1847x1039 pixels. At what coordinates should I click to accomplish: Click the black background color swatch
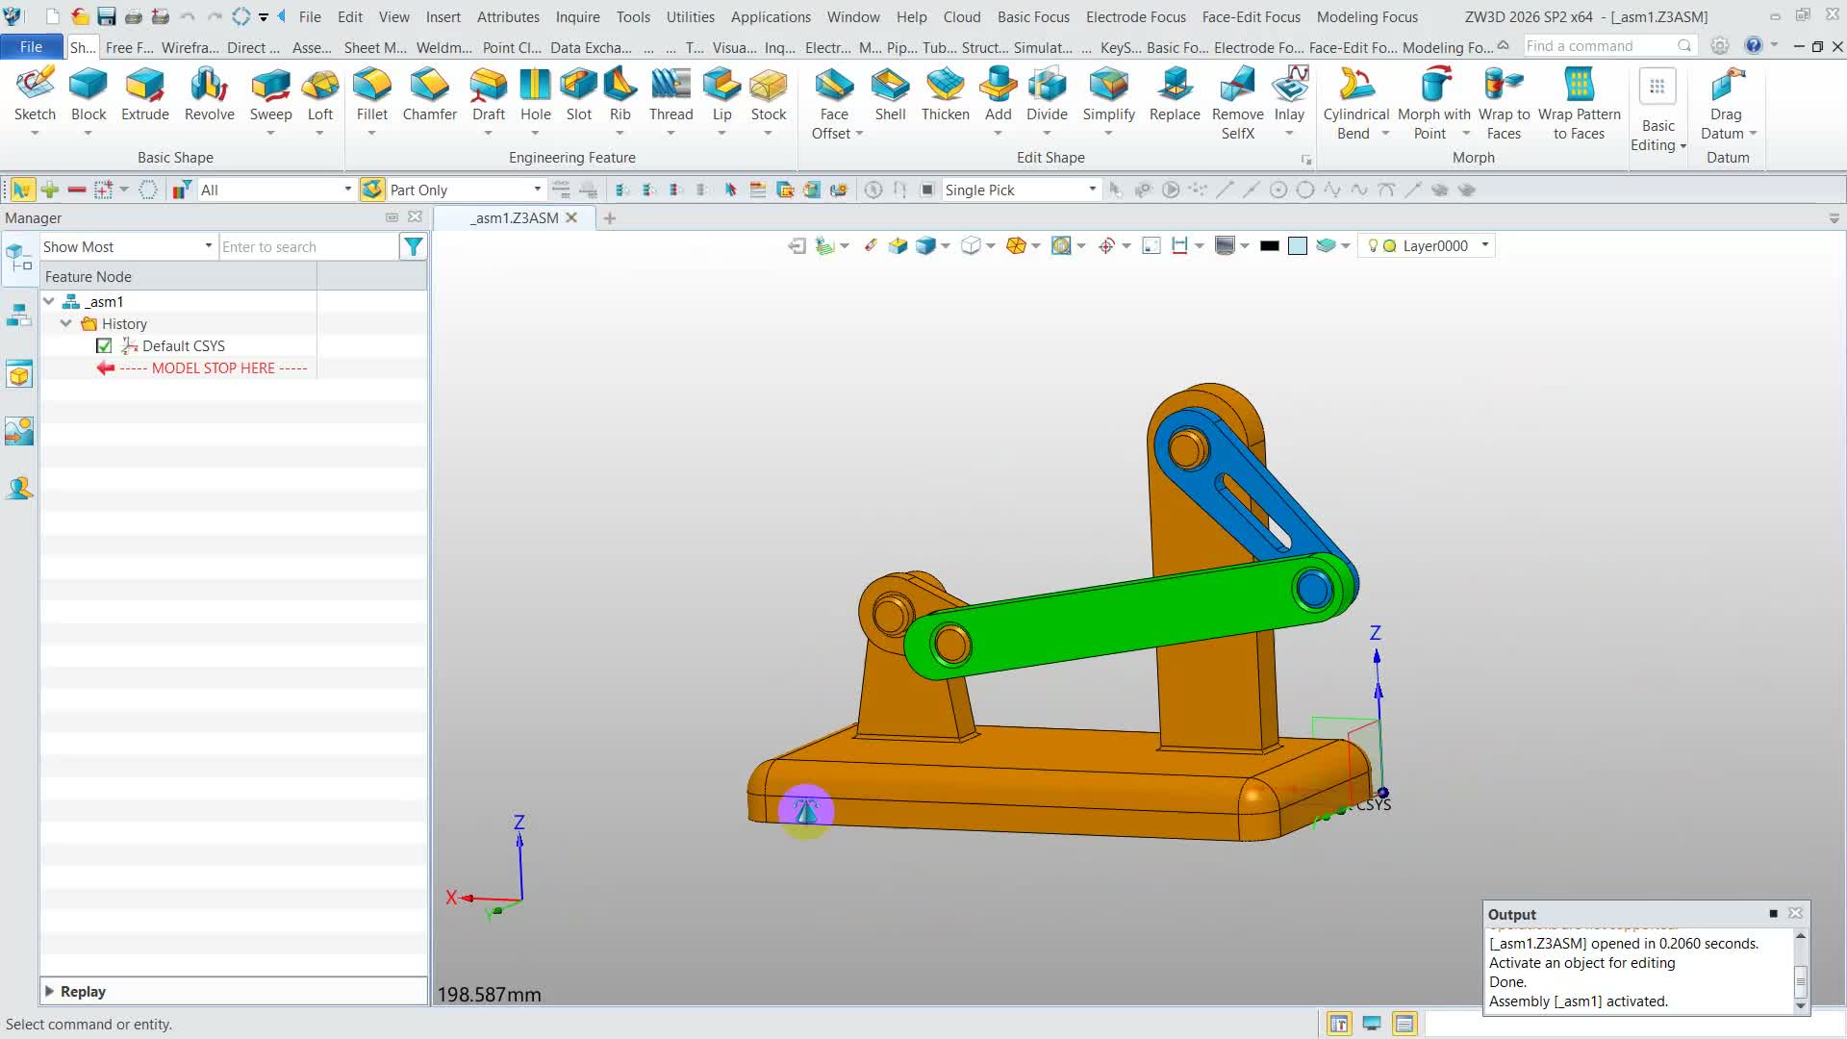coord(1270,246)
